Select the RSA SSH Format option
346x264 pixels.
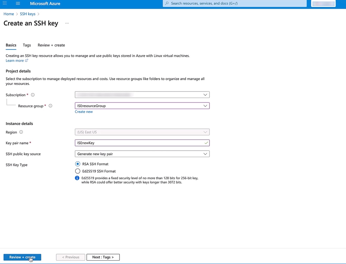[x=78, y=164]
